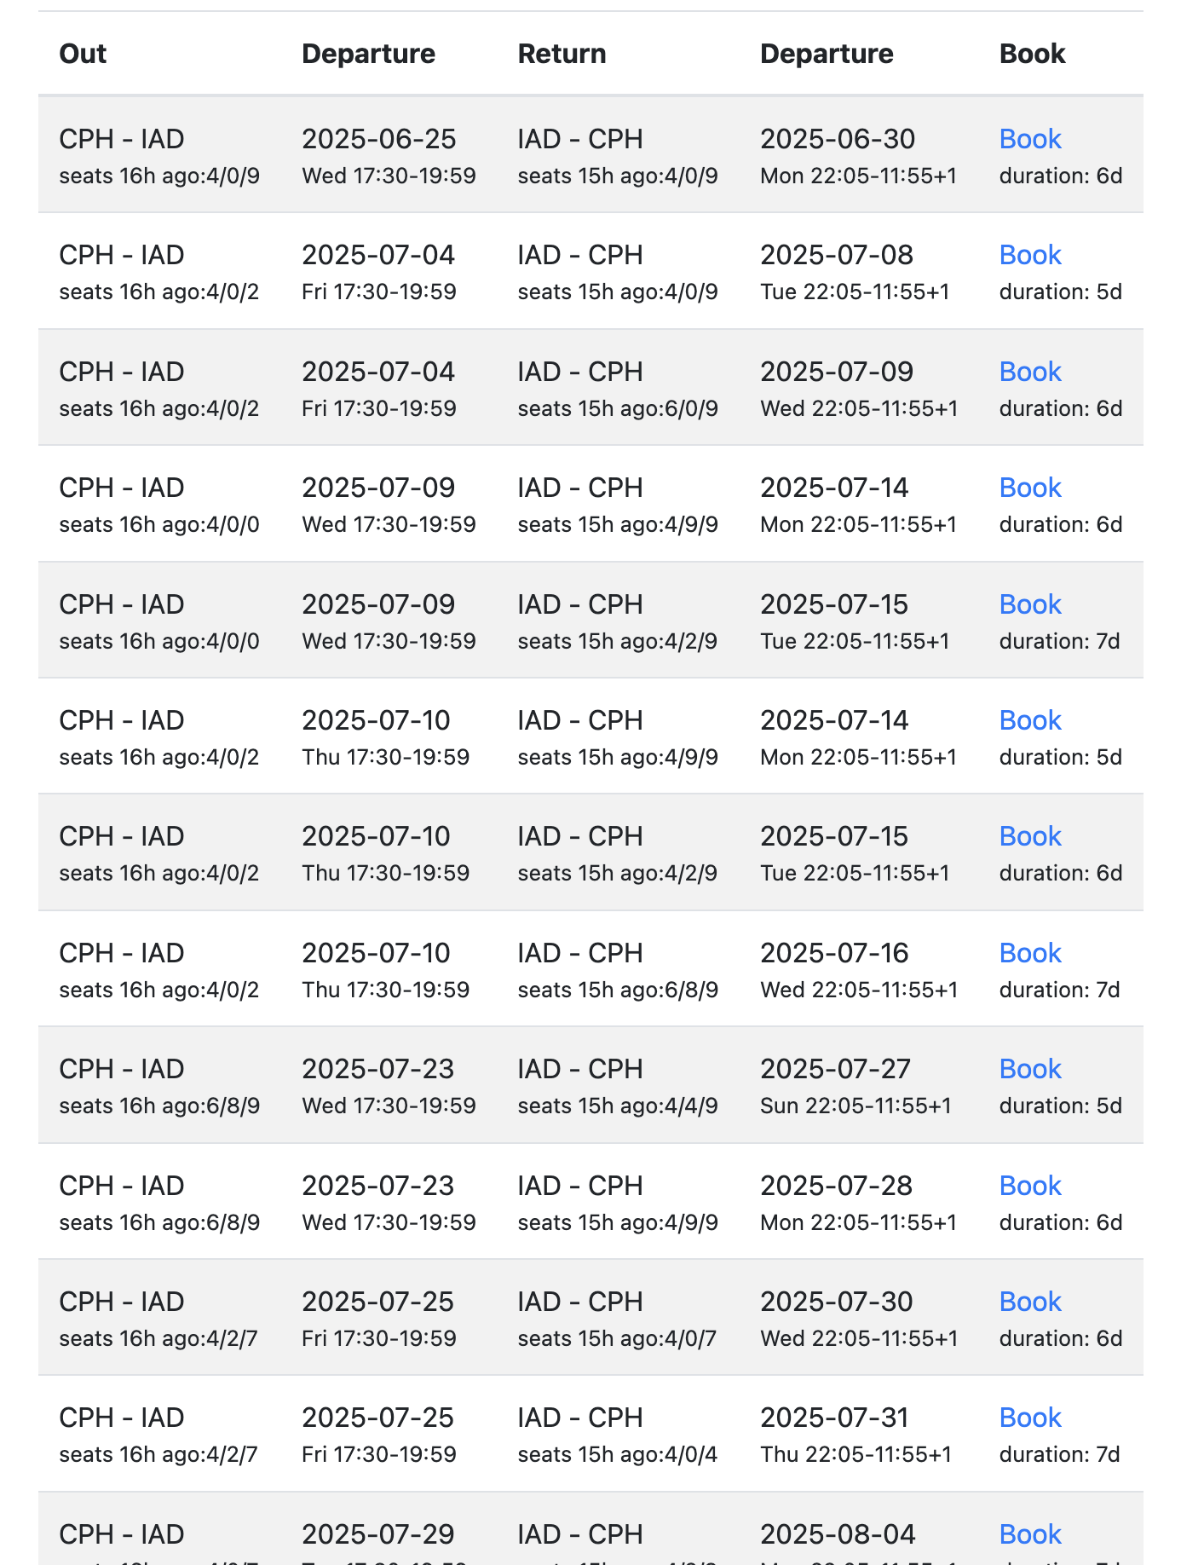Screen dimensions: 1181x1565
Task: Book the trip returning 2025-07-30
Action: coord(1029,1302)
